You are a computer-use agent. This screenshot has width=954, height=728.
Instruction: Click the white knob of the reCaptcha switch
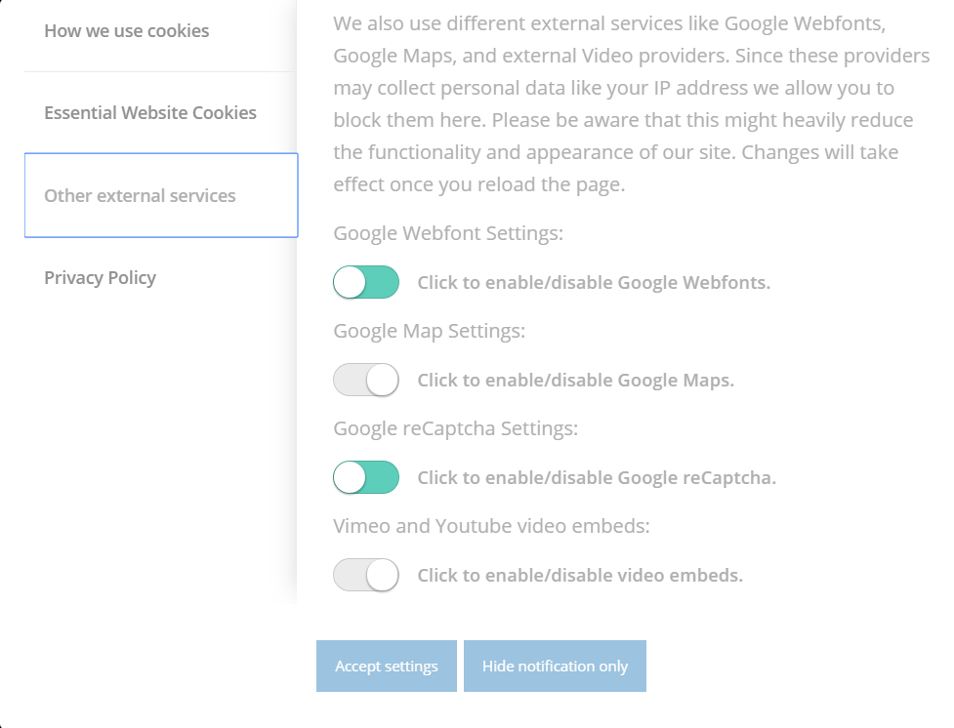(x=350, y=477)
